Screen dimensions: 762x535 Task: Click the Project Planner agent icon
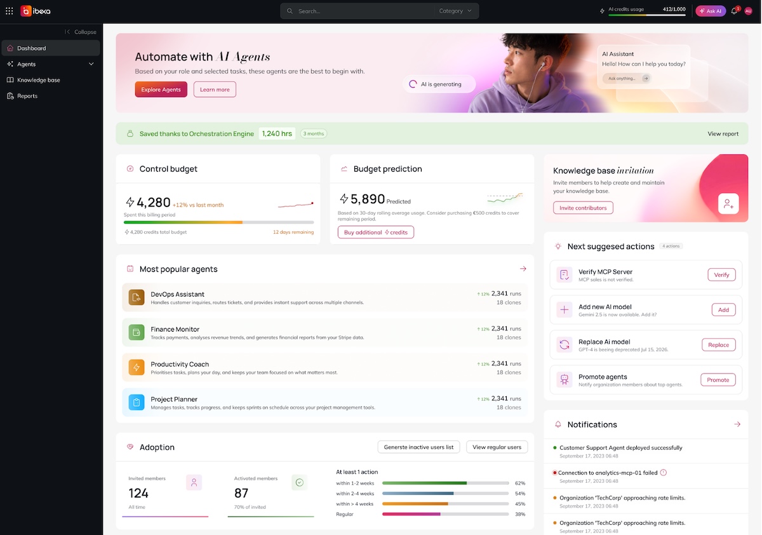(x=137, y=402)
